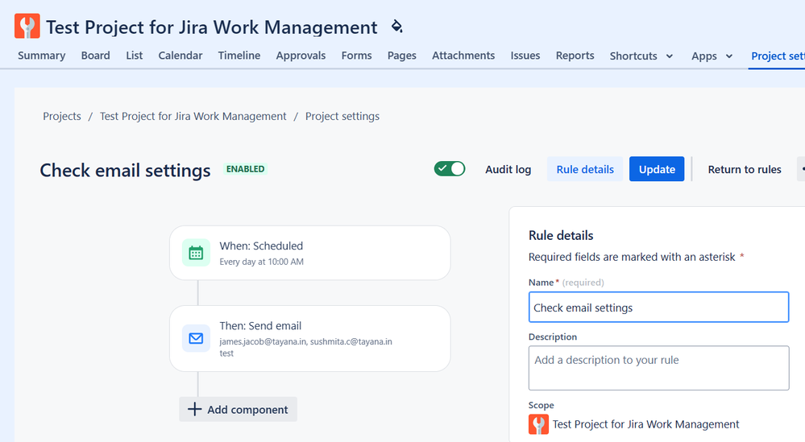Open Test Project for Jira Work Management breadcrumb
This screenshot has width=805, height=442.
tap(193, 117)
